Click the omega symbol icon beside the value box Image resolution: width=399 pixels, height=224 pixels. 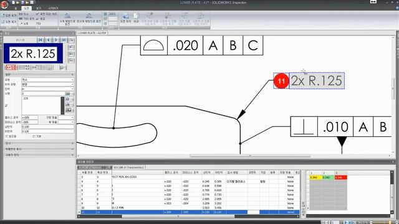pyautogui.click(x=68, y=99)
